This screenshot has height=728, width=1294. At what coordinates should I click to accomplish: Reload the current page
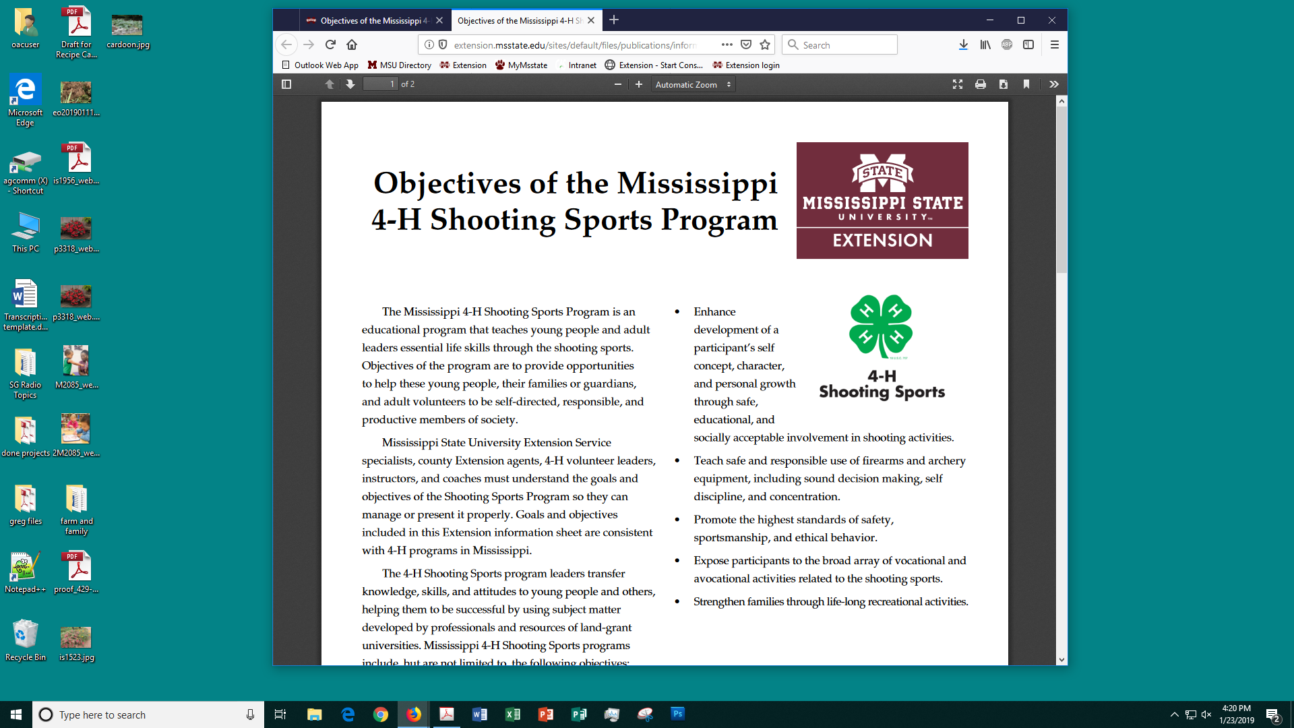tap(330, 44)
